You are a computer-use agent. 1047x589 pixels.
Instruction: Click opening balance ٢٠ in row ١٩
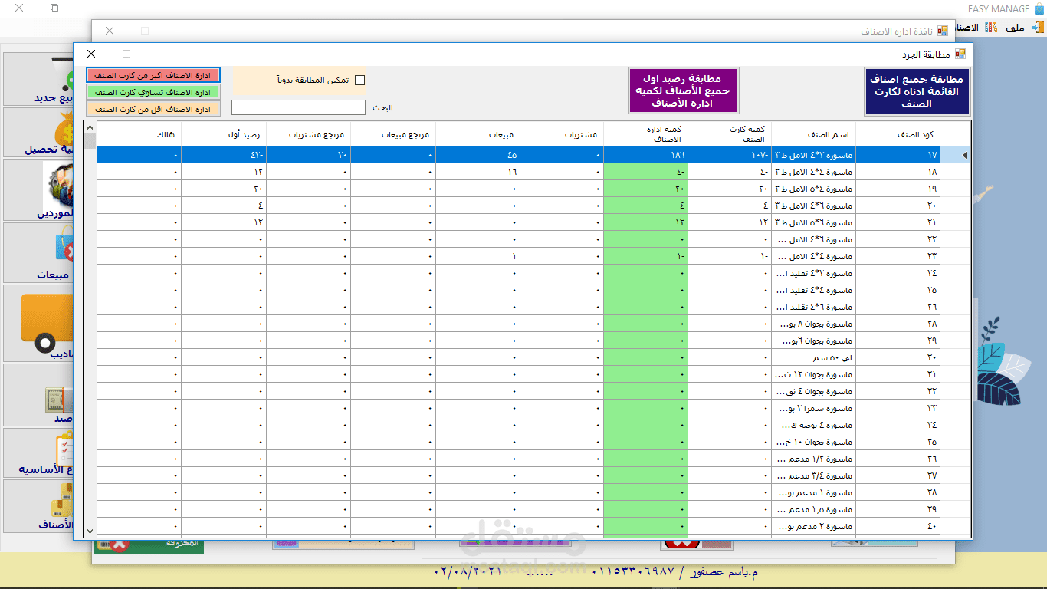point(224,189)
